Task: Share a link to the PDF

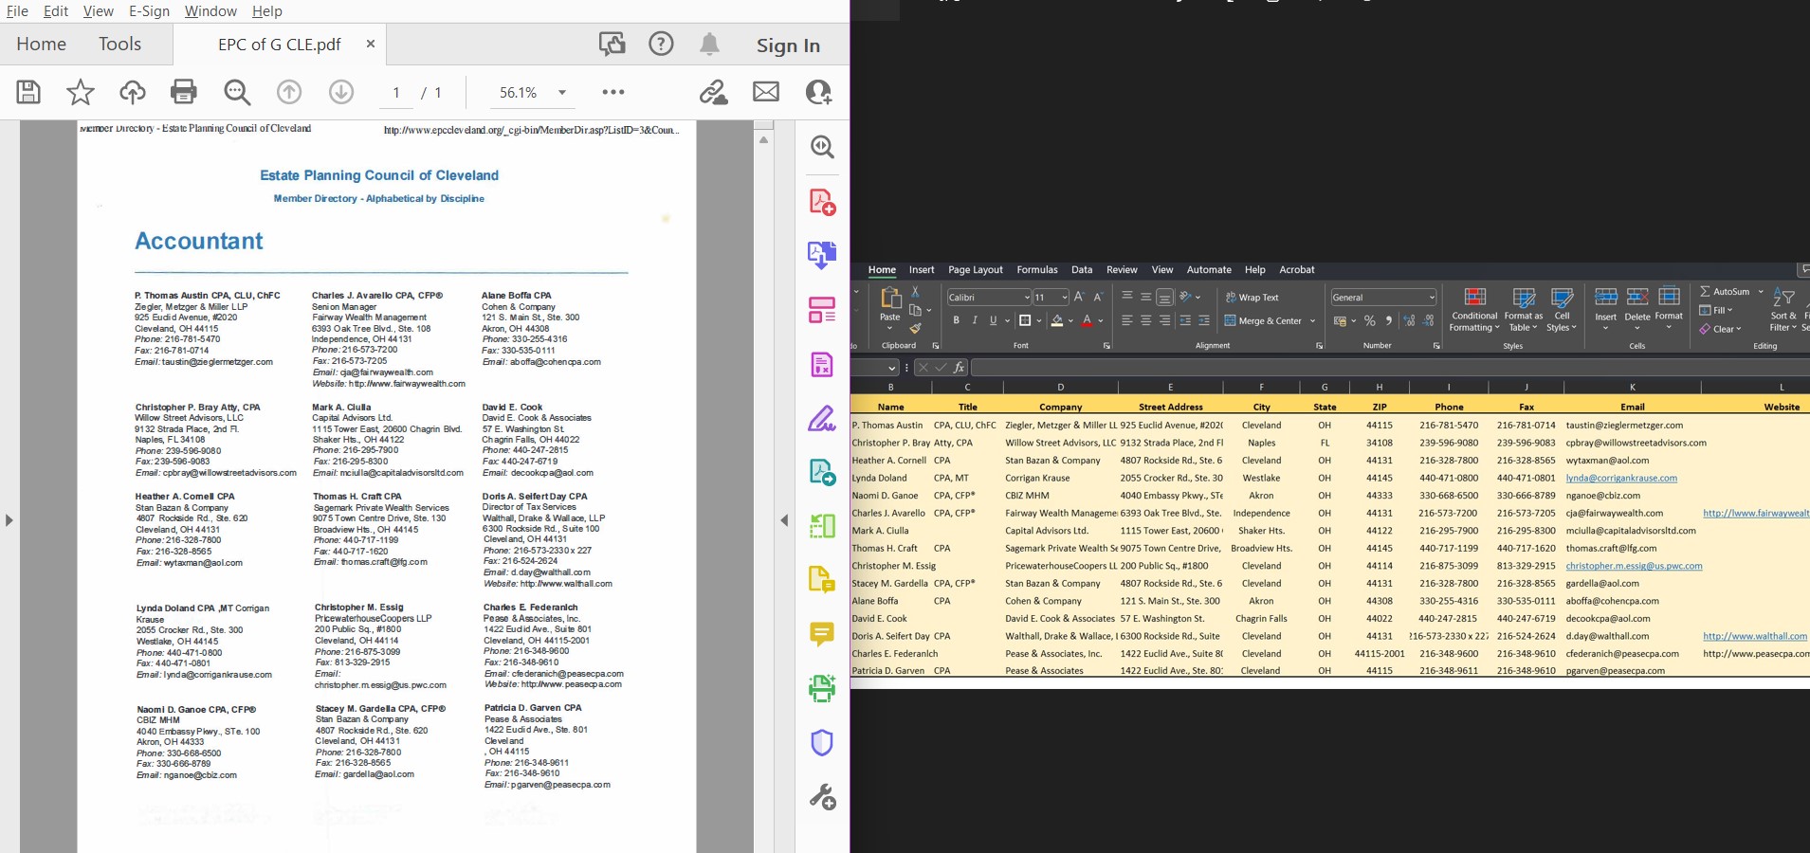Action: [714, 92]
